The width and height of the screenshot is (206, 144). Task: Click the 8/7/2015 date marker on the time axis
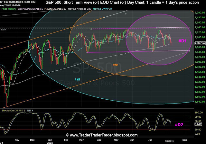(x=169, y=141)
